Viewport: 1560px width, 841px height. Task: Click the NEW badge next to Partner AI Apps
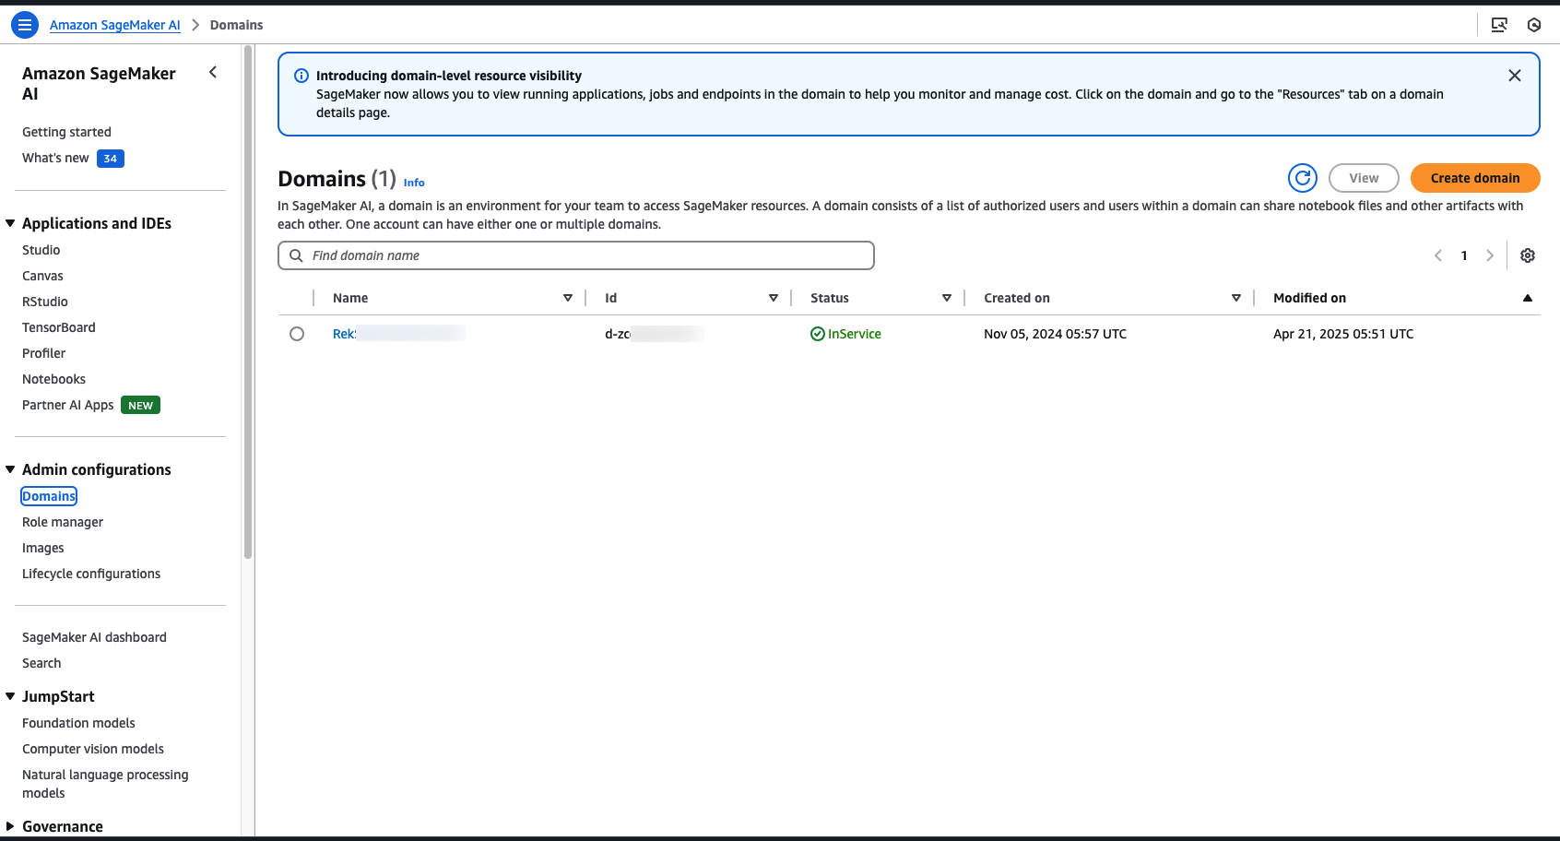coord(140,405)
